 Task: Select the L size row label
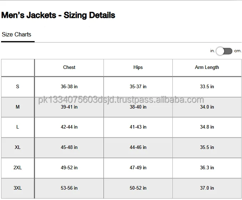click(17, 127)
